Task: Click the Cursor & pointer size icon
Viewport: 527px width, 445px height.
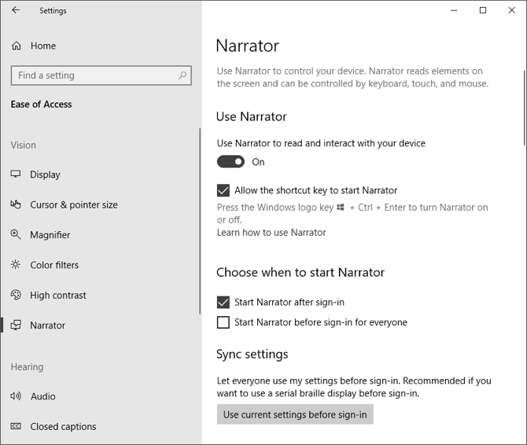Action: tap(16, 204)
